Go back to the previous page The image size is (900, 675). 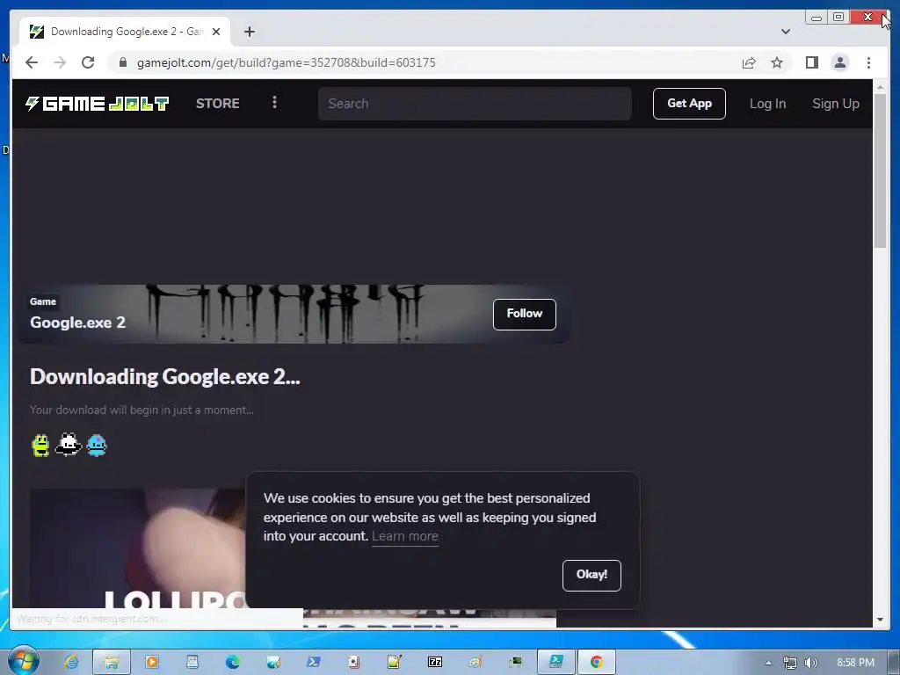[32, 62]
